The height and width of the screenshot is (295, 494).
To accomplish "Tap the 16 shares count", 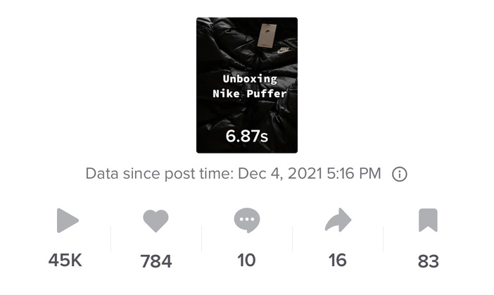I will coord(337,261).
